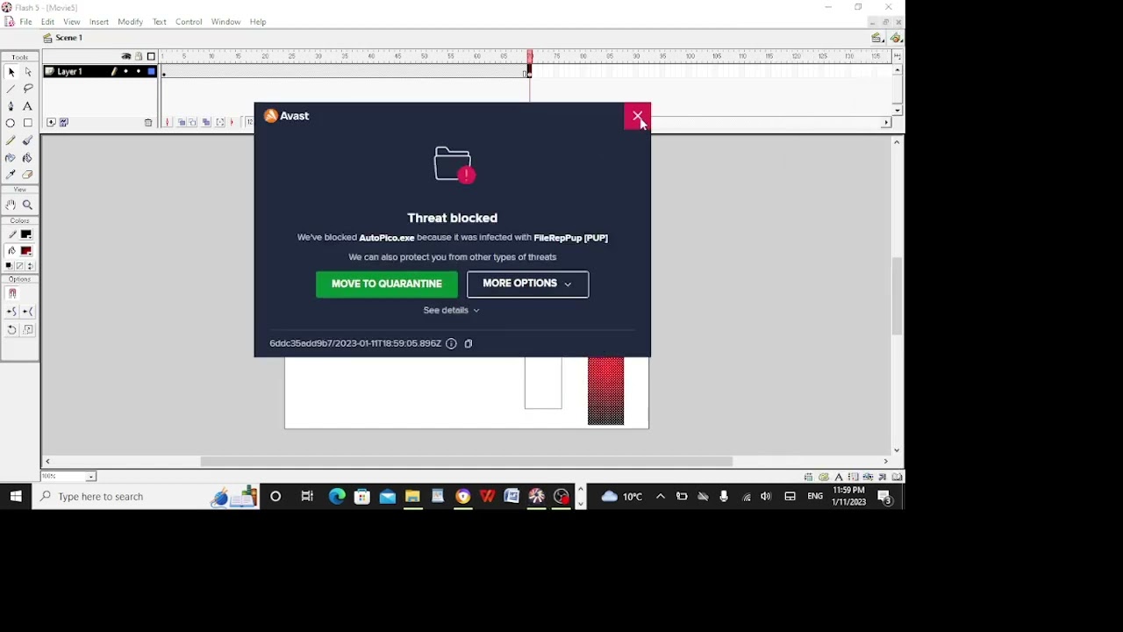Select the Rectangle tool

28,124
